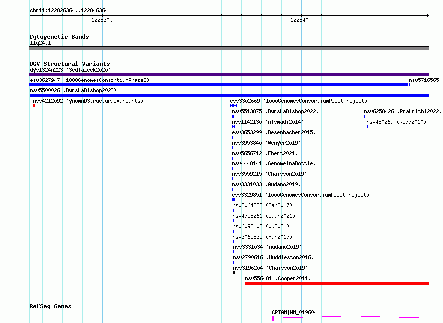
Task: Select nsv2790616 (Huddleston2016) label
Action: pyautogui.click(x=273, y=257)
